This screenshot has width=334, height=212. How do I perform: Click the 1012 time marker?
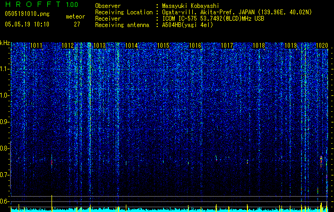[x=68, y=46]
